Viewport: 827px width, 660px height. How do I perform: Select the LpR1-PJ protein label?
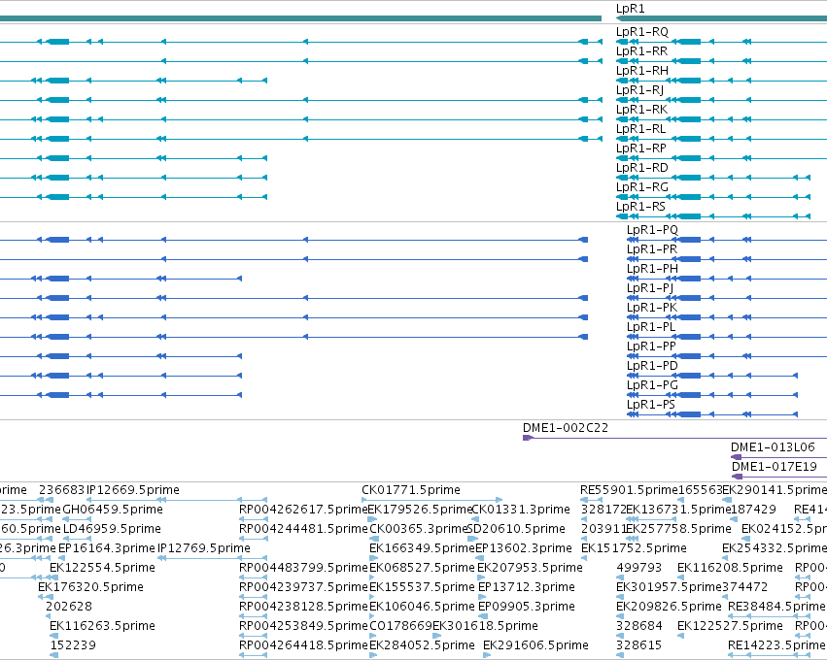click(x=650, y=288)
